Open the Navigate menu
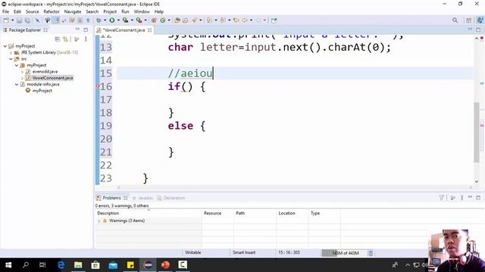This screenshot has height=272, width=485. coord(73,11)
